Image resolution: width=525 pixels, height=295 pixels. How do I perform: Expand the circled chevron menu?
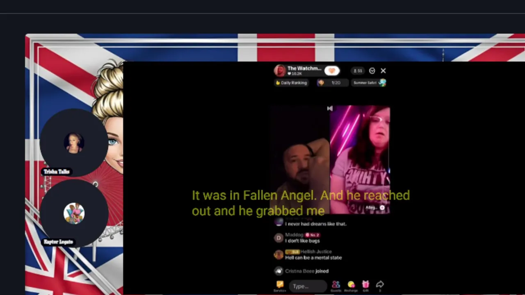coord(372,71)
